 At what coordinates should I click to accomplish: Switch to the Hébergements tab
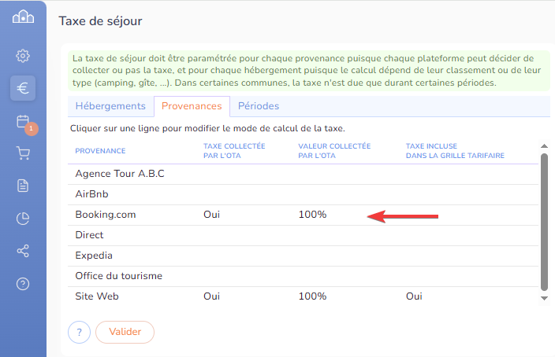110,106
